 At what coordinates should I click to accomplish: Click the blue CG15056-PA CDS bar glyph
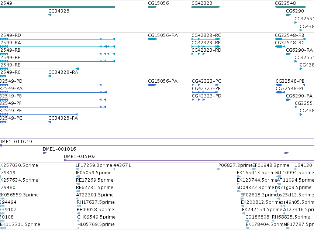click(152, 85)
